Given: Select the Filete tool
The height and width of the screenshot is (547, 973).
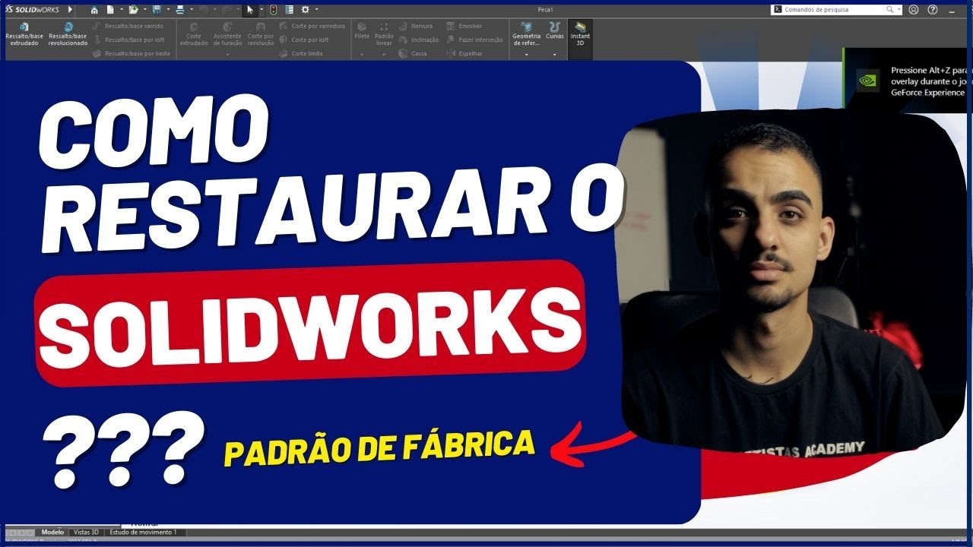Looking at the screenshot, I should click(x=362, y=30).
